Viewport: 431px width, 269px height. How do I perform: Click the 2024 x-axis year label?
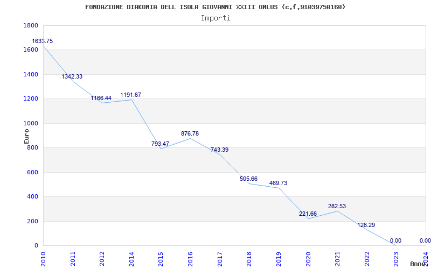click(426, 259)
